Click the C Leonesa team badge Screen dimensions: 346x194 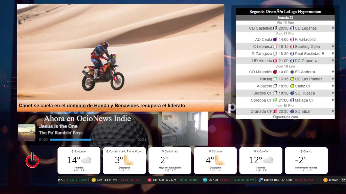[275, 47]
